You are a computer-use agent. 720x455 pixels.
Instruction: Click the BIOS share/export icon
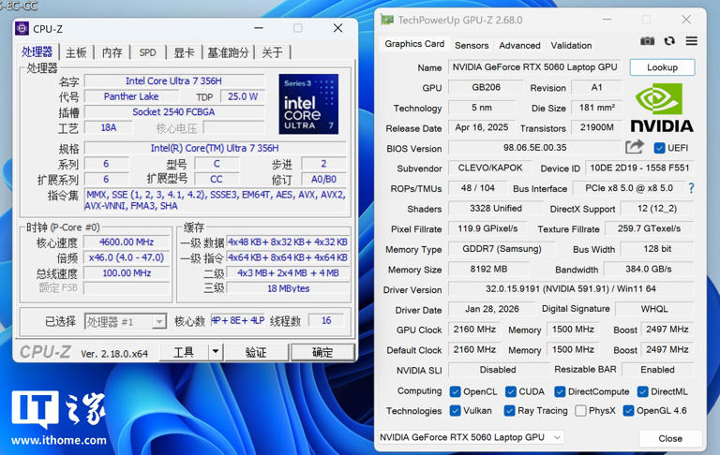tap(635, 147)
